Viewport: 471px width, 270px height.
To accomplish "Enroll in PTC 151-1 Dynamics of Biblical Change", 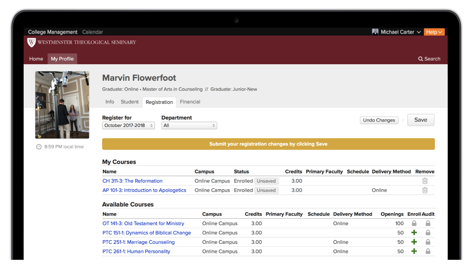I will (414, 233).
